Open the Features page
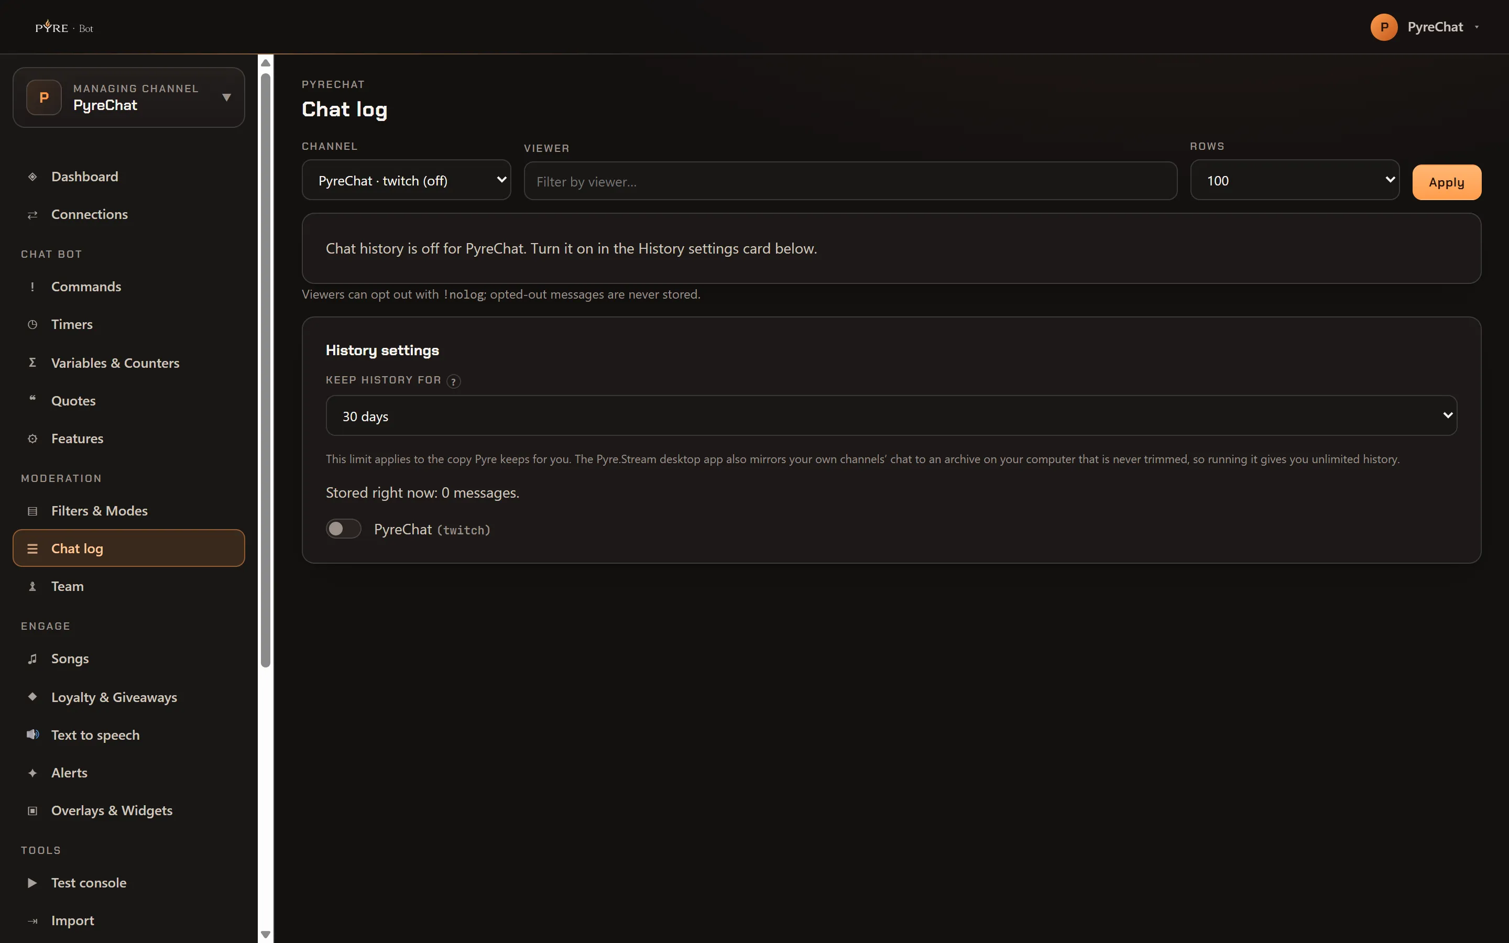Viewport: 1509px width, 943px height. [x=128, y=438]
